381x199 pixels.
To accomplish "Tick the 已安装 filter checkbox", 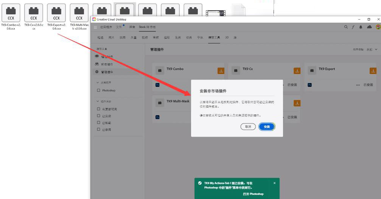I will tap(98, 116).
